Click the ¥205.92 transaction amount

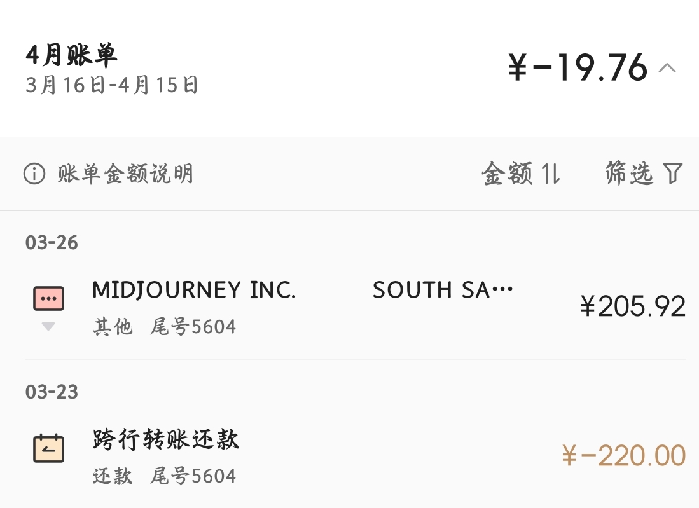click(633, 306)
